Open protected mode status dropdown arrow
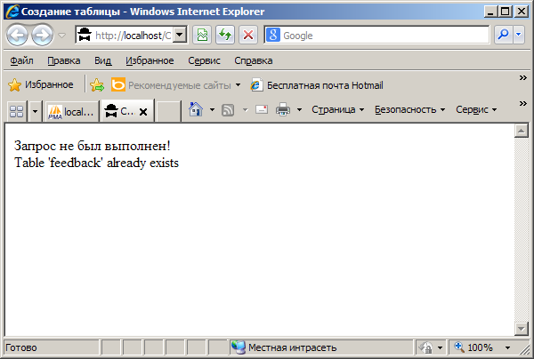This screenshot has width=534, height=359. pos(440,347)
